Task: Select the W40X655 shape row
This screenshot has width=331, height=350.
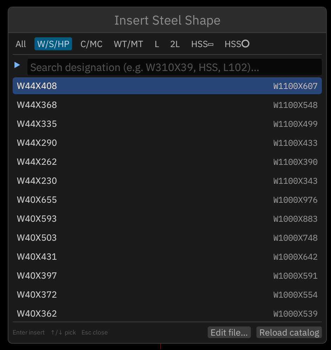Action: point(167,200)
